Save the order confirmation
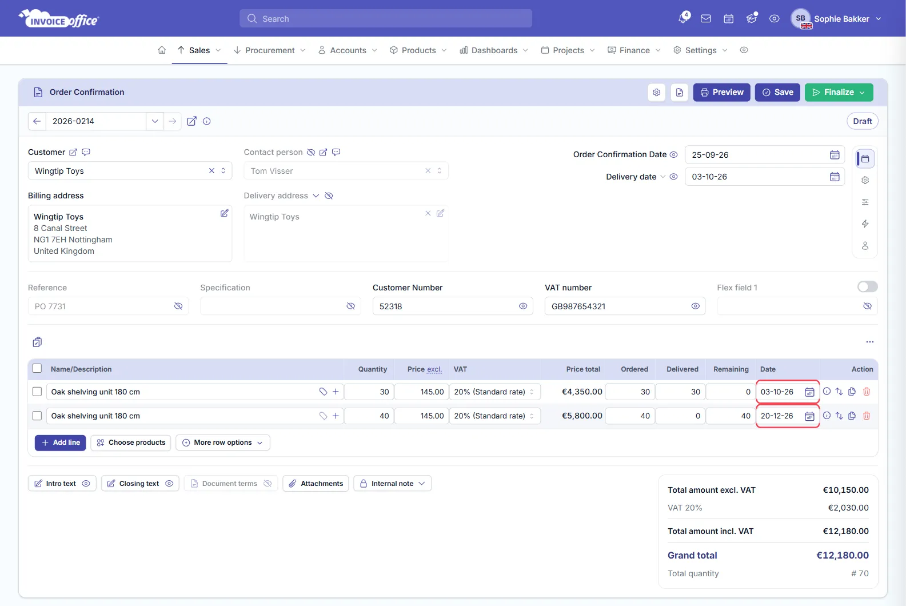The image size is (906, 606). [x=777, y=92]
